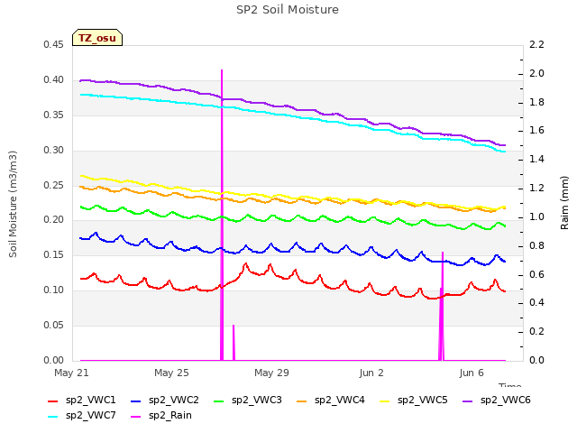Click the 0.00 left axis tick label
577x433 pixels.
tap(54, 360)
